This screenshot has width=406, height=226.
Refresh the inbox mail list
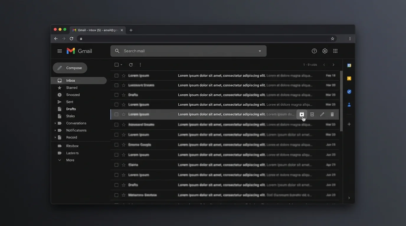[x=131, y=65]
